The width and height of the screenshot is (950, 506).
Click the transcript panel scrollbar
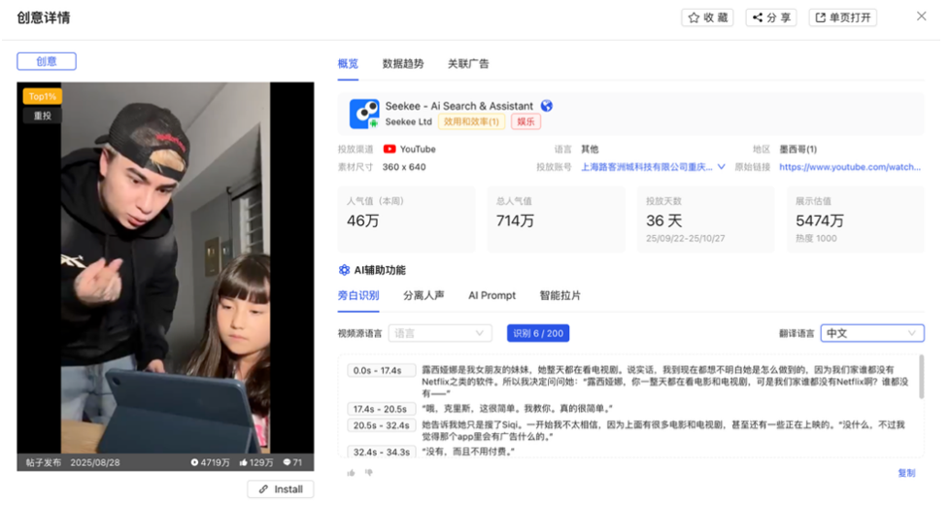point(922,377)
